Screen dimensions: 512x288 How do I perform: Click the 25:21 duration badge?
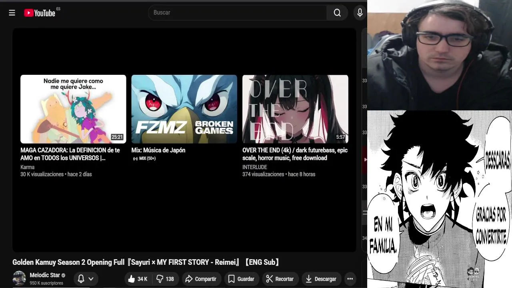click(x=117, y=137)
